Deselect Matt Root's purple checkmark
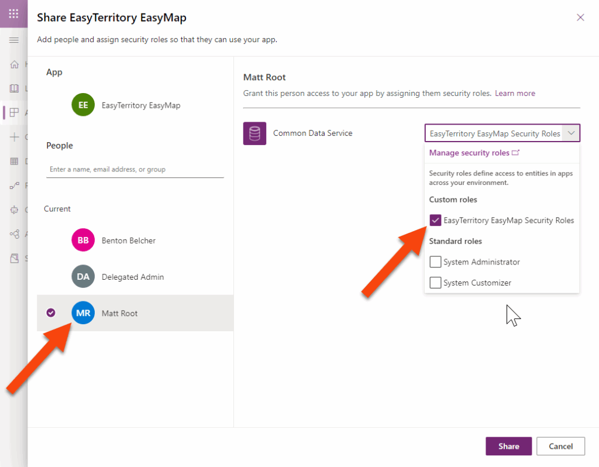Image resolution: width=599 pixels, height=467 pixels. (x=51, y=313)
